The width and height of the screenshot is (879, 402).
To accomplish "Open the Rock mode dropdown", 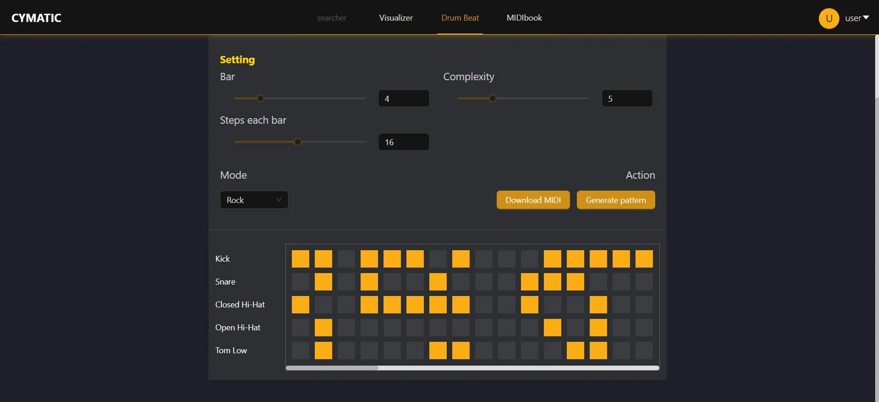I will [x=254, y=200].
